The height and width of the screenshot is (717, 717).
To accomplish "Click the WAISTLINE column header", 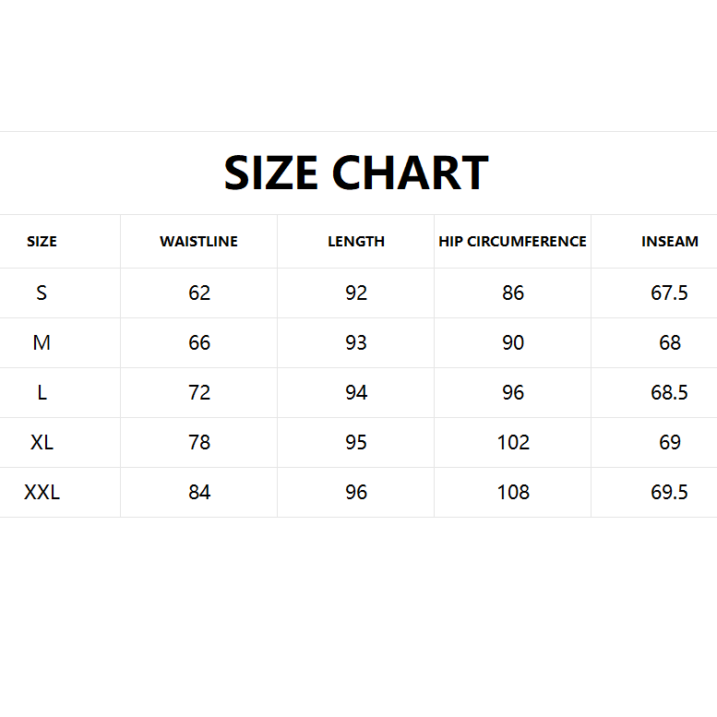I will (x=198, y=242).
